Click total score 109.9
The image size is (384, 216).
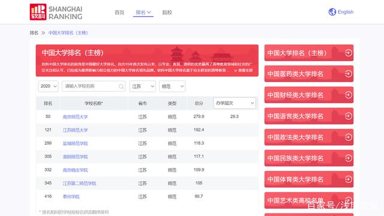tap(199, 170)
